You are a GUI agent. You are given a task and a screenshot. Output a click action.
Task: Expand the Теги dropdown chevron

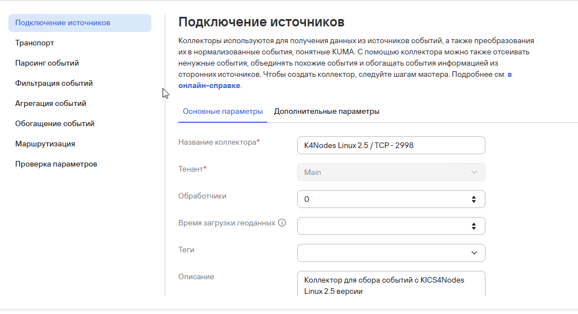474,253
